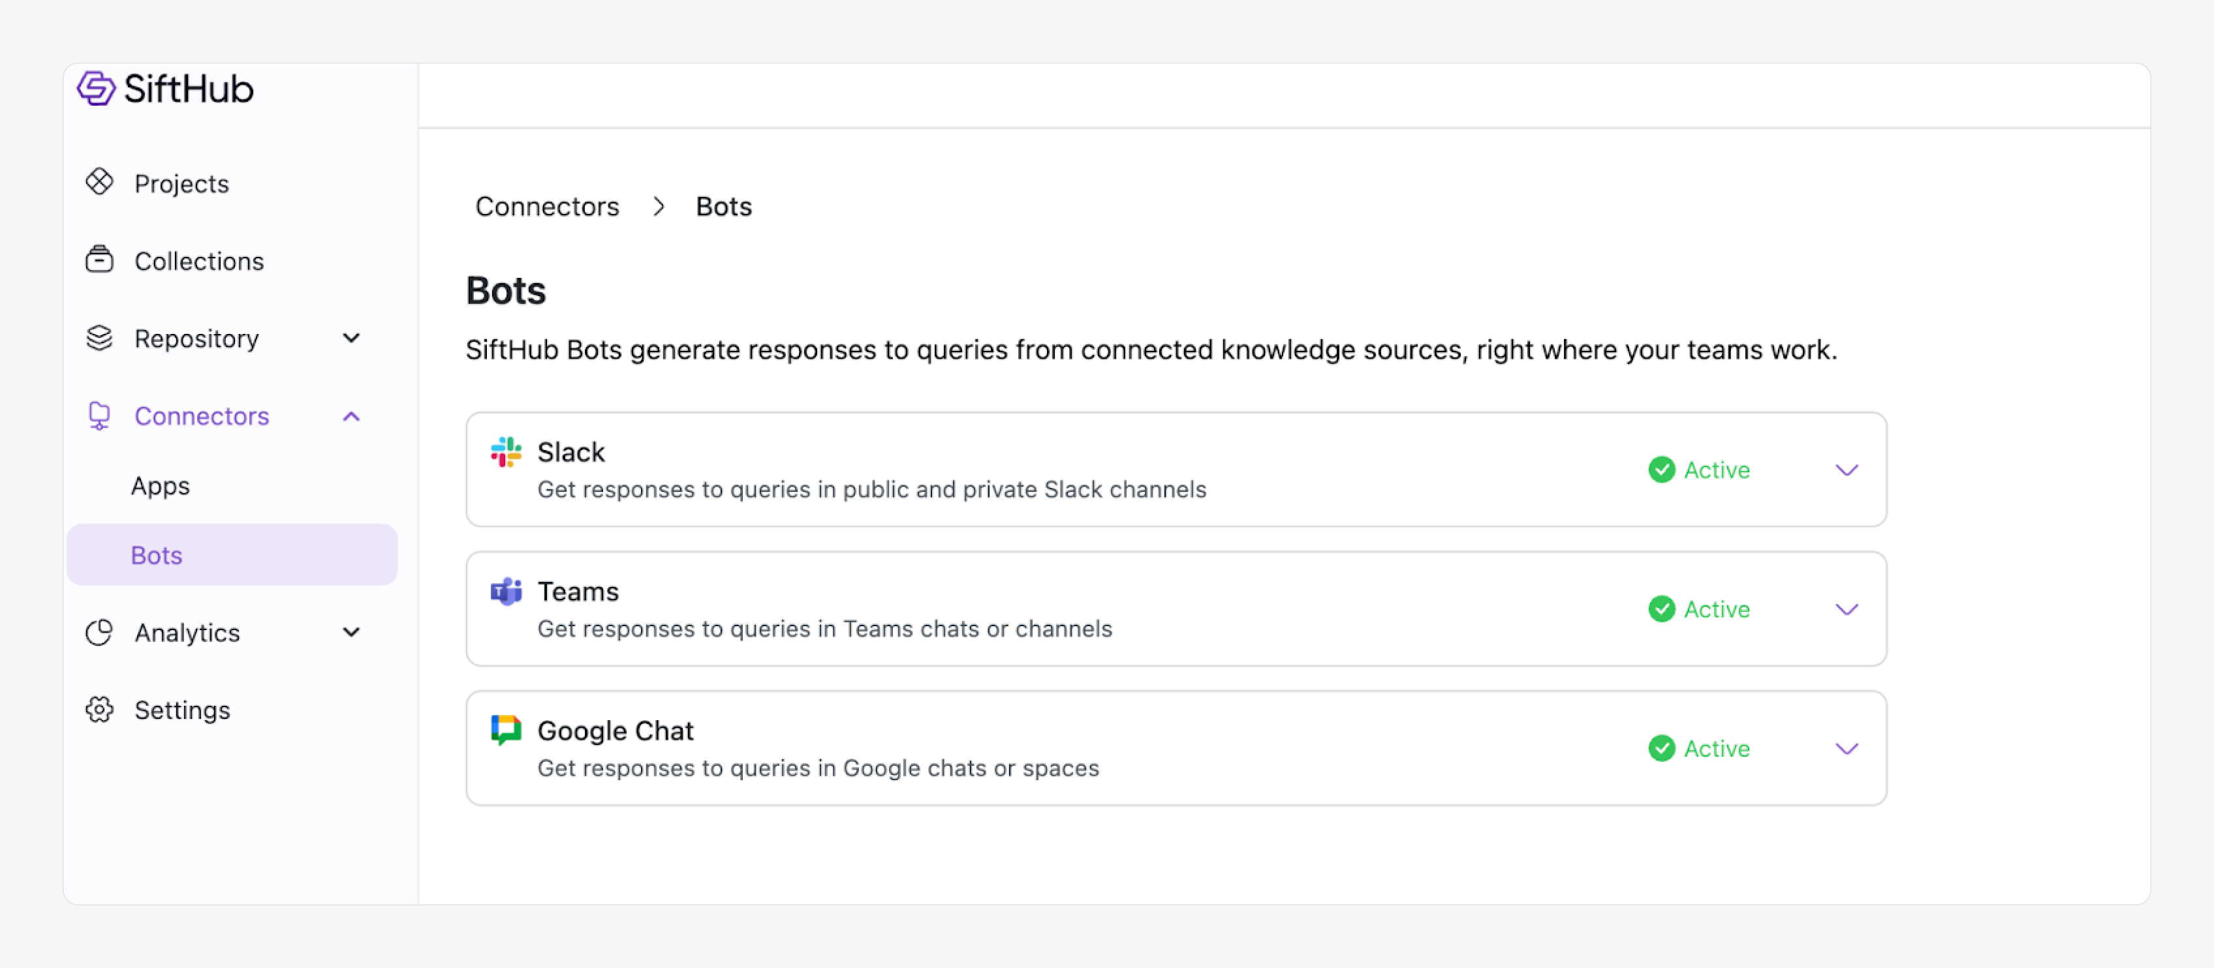Screen dimensions: 2214x968
Task: Click the Repository layers icon
Action: (100, 337)
